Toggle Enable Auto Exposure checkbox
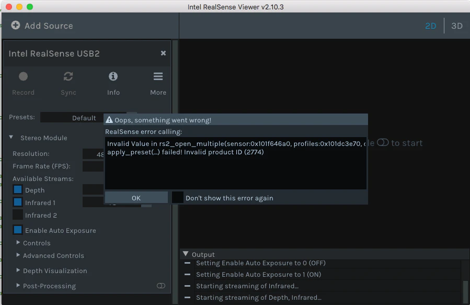The height and width of the screenshot is (305, 470). [x=18, y=230]
